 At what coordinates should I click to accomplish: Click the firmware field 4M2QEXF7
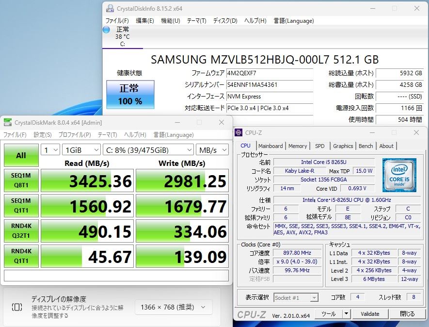click(270, 73)
